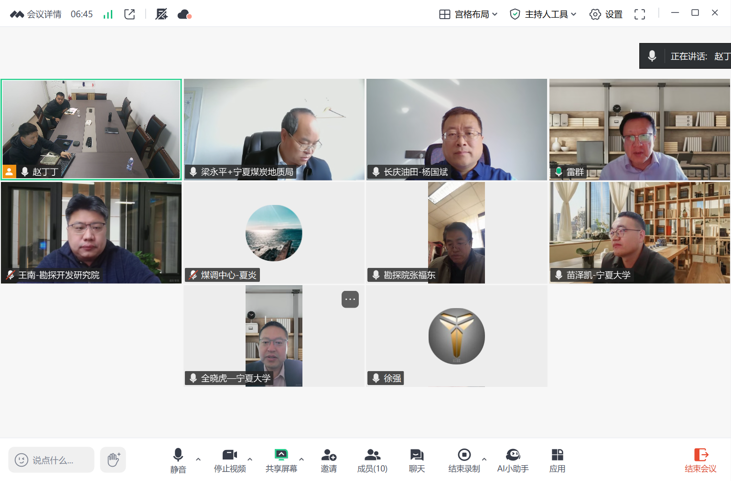The height and width of the screenshot is (481, 731).
Task: Open the 主持人工具 host tools menu
Action: point(543,14)
